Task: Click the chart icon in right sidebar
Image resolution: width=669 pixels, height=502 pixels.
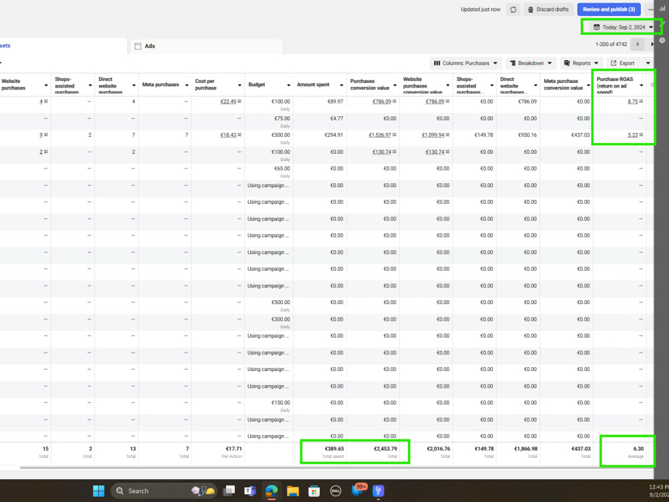Action: tap(662, 8)
